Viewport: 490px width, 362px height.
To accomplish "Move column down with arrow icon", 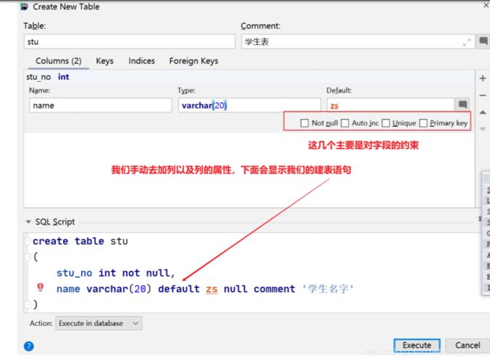I will point(483,129).
